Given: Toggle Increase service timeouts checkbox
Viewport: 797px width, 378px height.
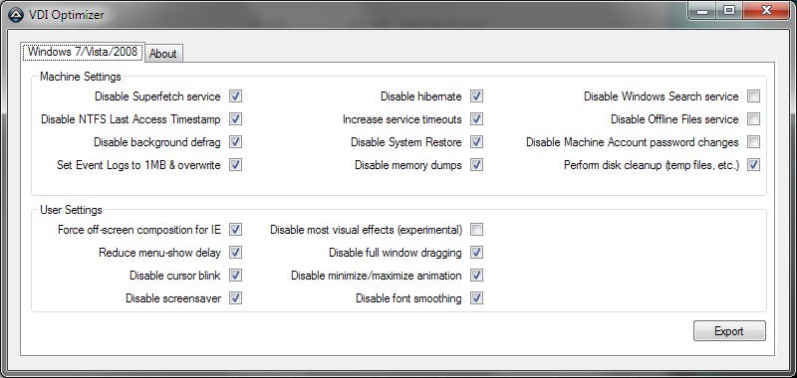Looking at the screenshot, I should click(476, 119).
